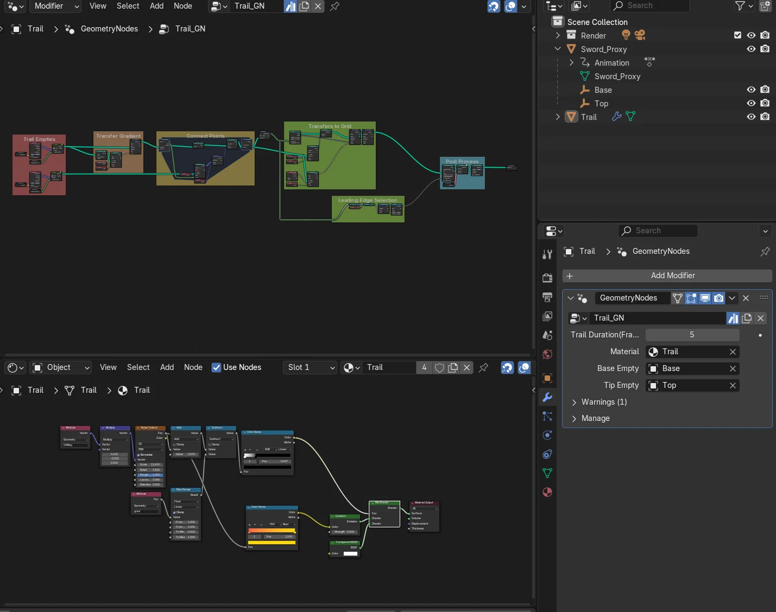Expand the Warnings (1) panel
The width and height of the screenshot is (776, 612).
[575, 402]
